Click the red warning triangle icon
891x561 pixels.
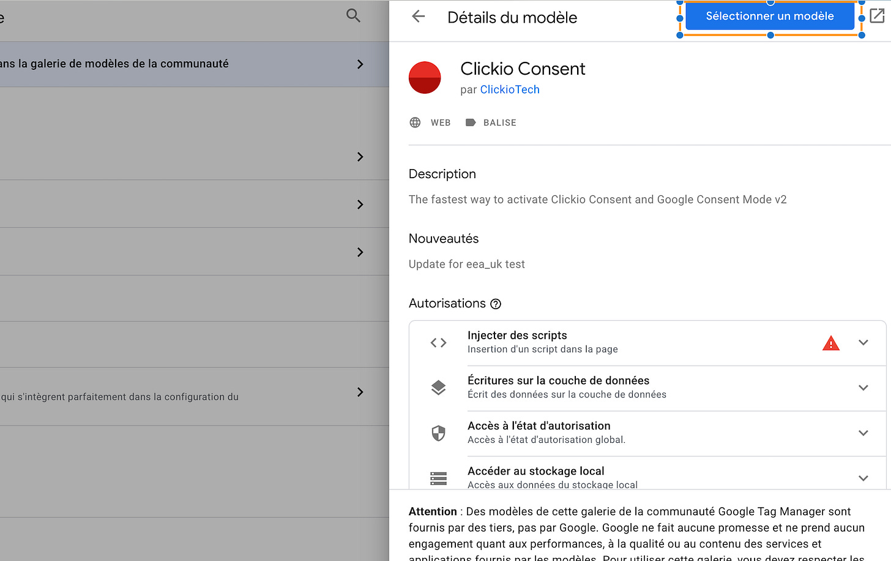coord(831,343)
